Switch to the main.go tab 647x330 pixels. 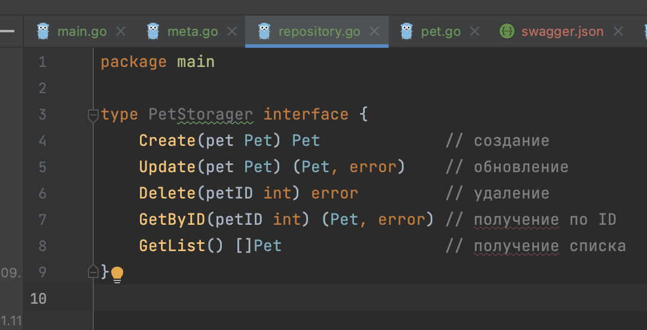pyautogui.click(x=82, y=32)
